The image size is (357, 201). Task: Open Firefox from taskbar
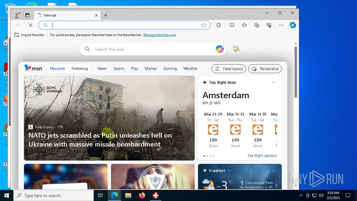pos(142,195)
